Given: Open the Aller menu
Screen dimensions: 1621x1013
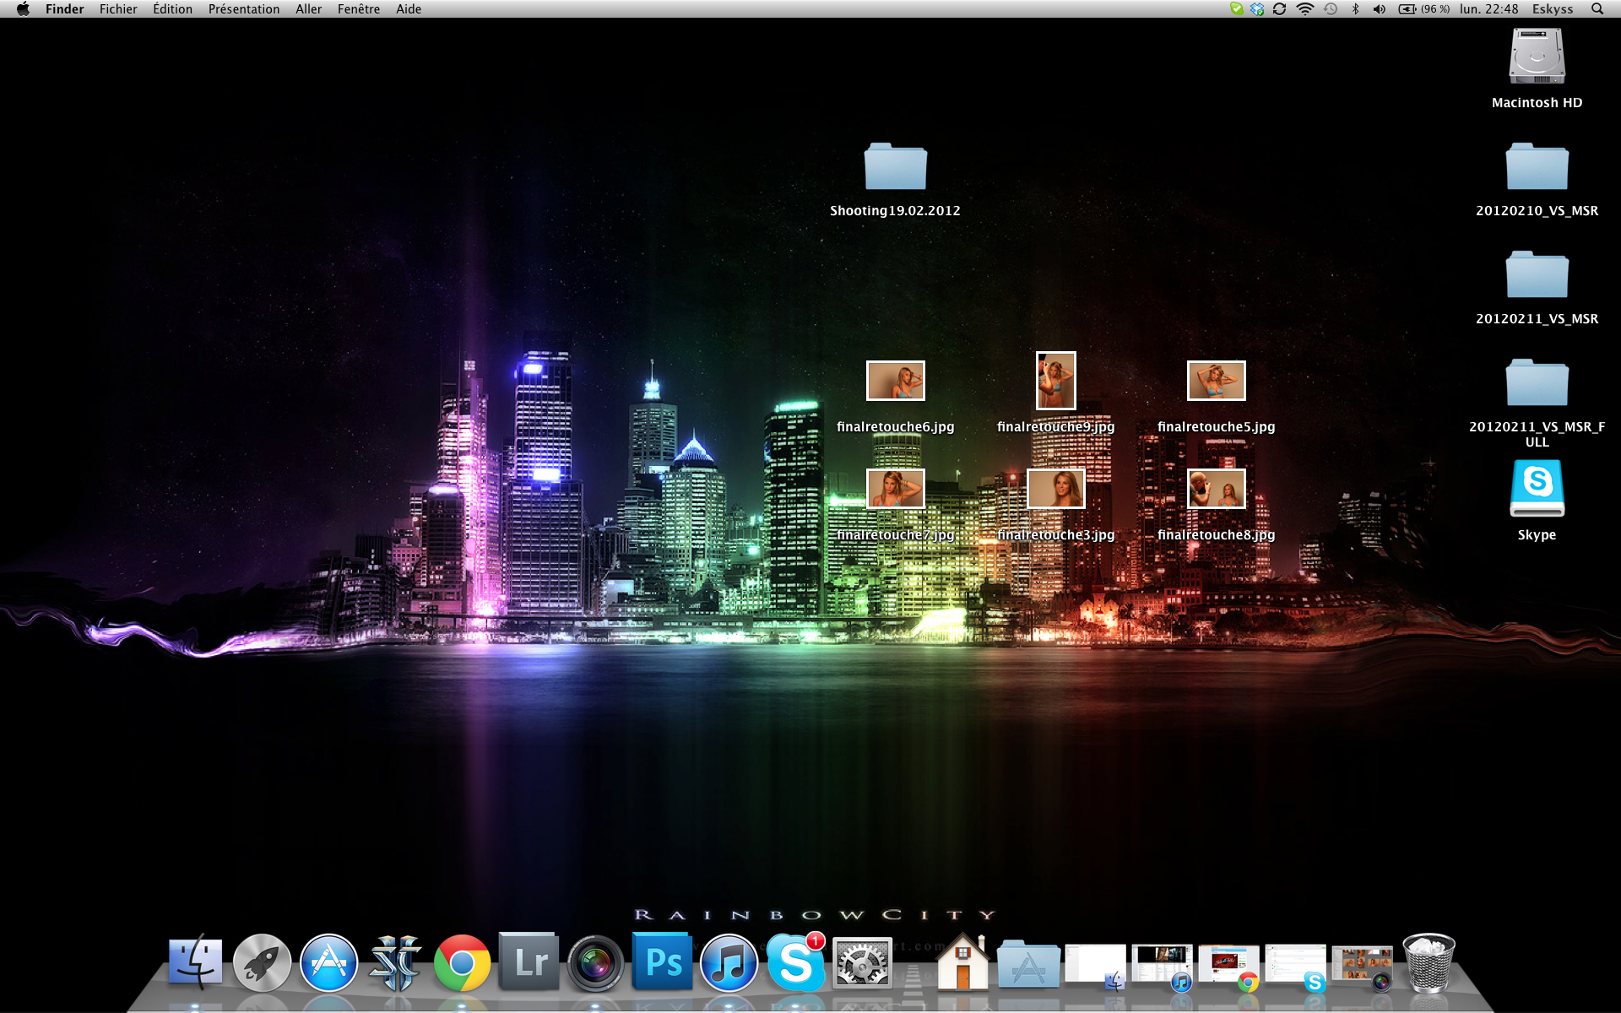Looking at the screenshot, I should click(x=308, y=9).
